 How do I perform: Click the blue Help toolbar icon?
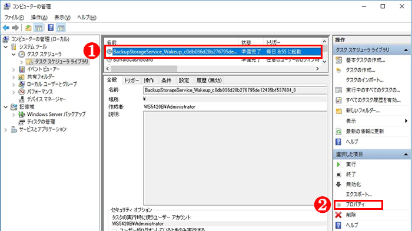(51, 28)
